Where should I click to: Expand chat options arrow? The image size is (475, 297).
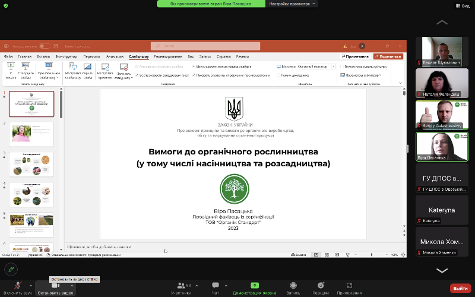pyautogui.click(x=226, y=286)
